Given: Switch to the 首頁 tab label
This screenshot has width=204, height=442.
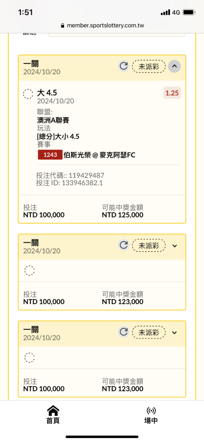Looking at the screenshot, I should coord(53,420).
